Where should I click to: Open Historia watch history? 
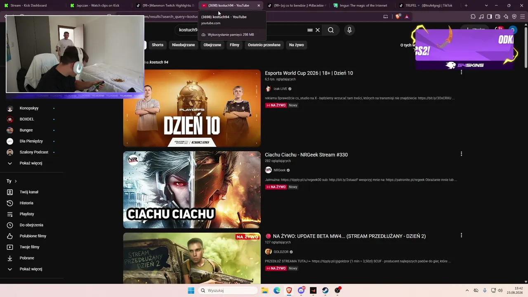pos(31,203)
